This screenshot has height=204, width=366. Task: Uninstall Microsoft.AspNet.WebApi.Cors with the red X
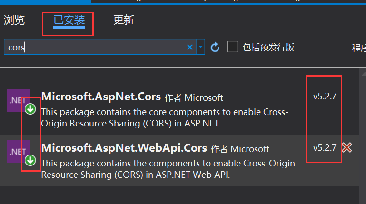[347, 148]
